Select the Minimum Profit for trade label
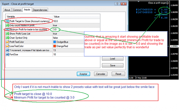Viewport: 179px width, 111px height. tap(28, 29)
